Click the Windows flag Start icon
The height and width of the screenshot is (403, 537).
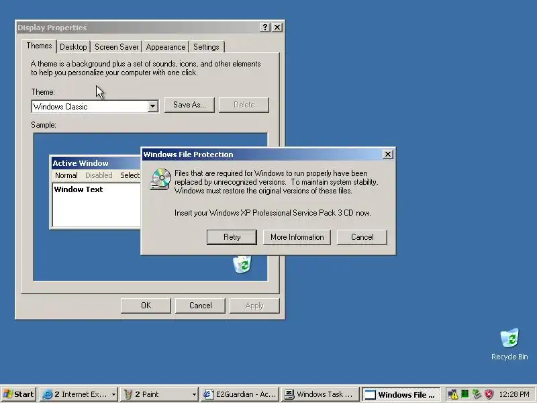8,394
